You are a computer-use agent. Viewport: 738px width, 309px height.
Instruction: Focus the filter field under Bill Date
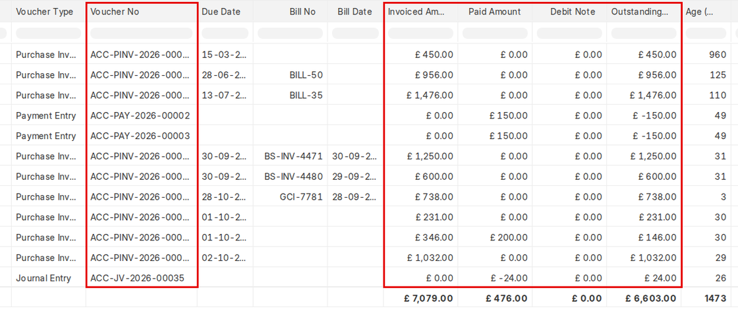click(x=355, y=33)
